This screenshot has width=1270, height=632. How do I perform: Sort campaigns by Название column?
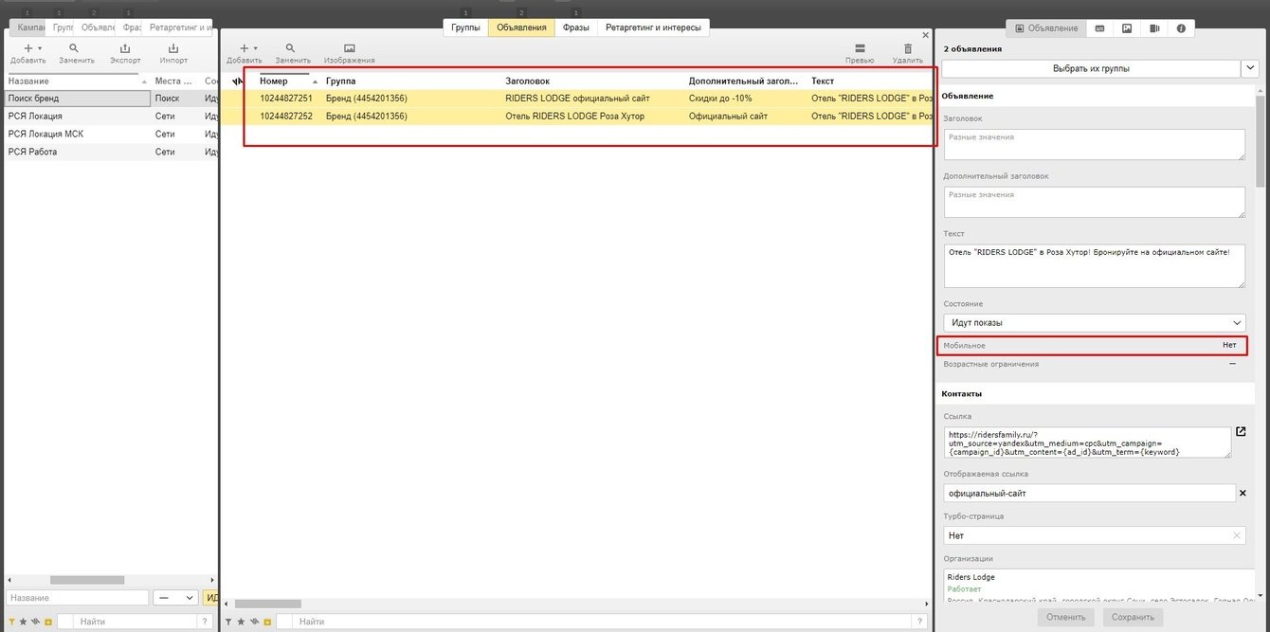tap(28, 81)
